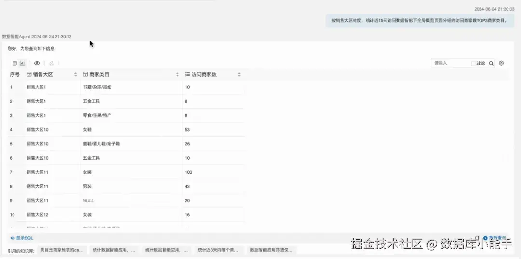Image resolution: width=521 pixels, height=259 pixels.
Task: Select cell 童鞋/婴儿鞋/亲子鞋
Action: pos(101,144)
